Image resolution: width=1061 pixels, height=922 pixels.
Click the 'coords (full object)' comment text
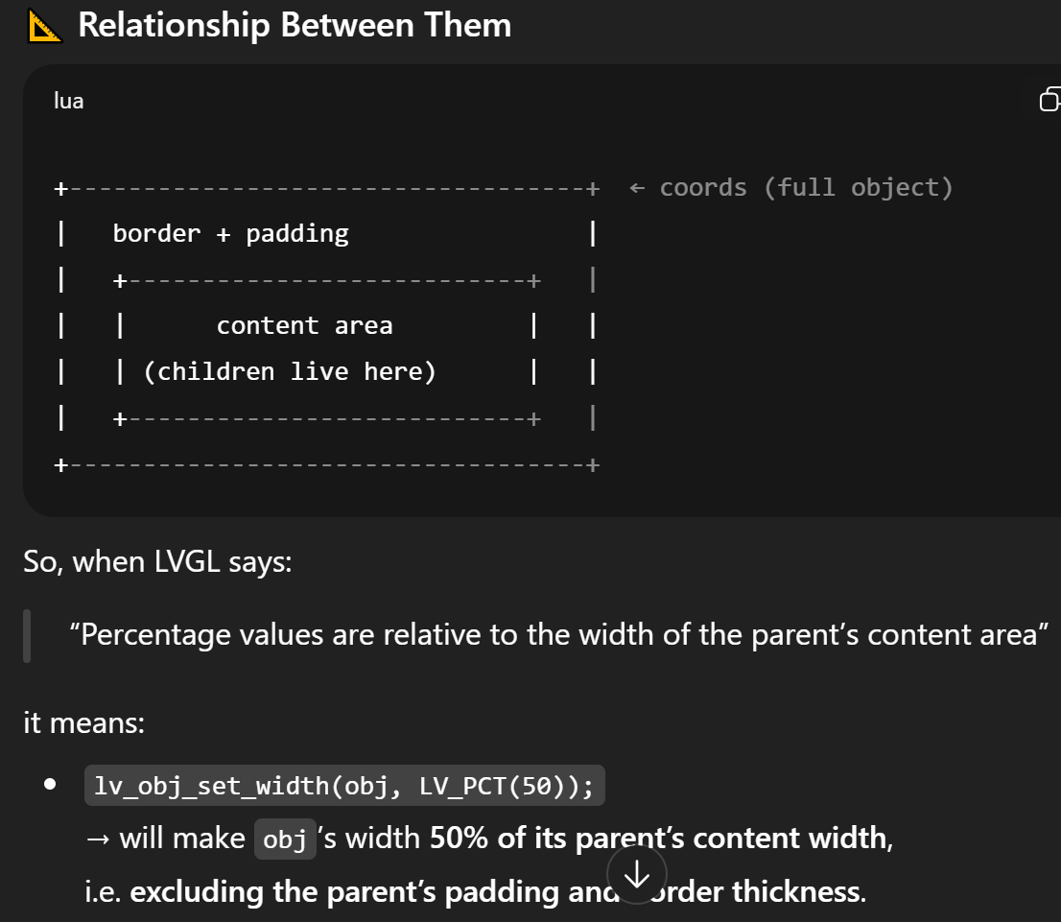point(806,187)
